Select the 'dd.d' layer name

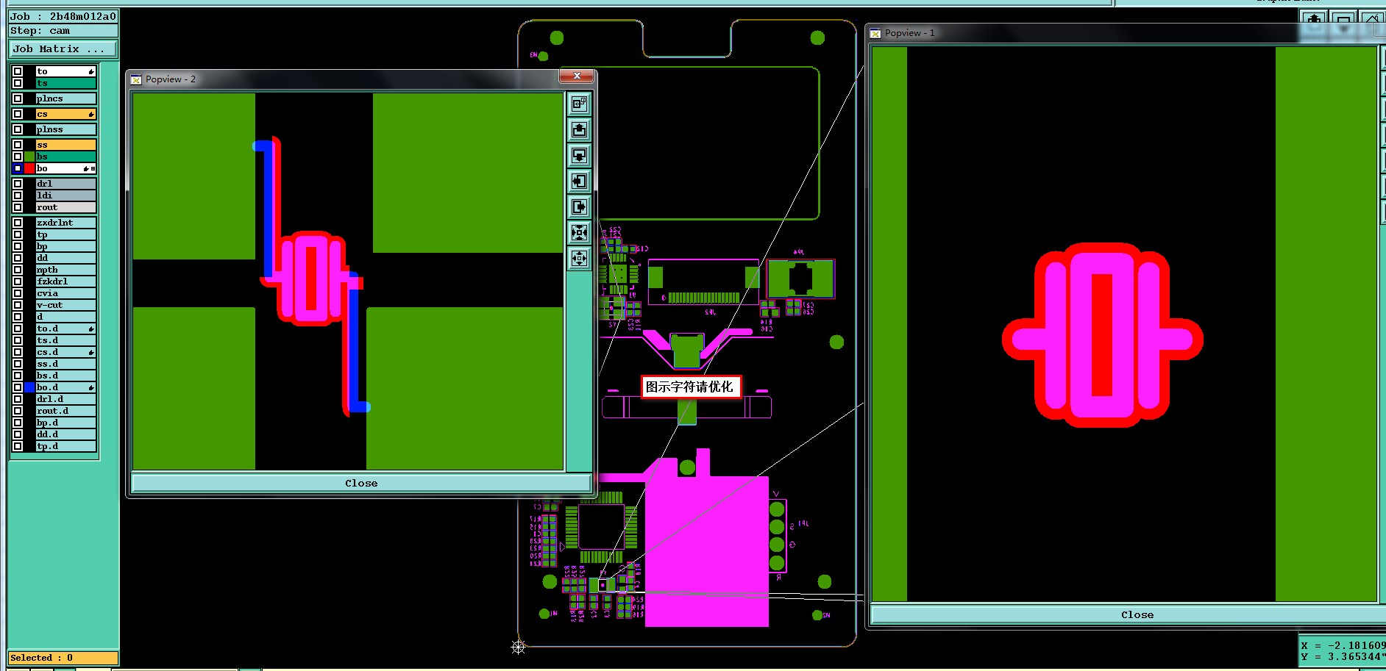click(x=65, y=434)
